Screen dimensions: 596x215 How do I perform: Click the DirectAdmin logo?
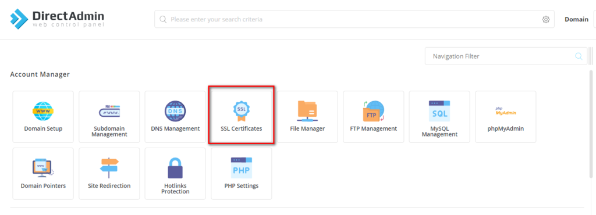click(57, 19)
